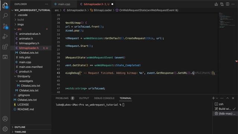Screen dimensions: 238x134
Task: Open bitmaploader.h file in explorer
Action: click(31, 48)
